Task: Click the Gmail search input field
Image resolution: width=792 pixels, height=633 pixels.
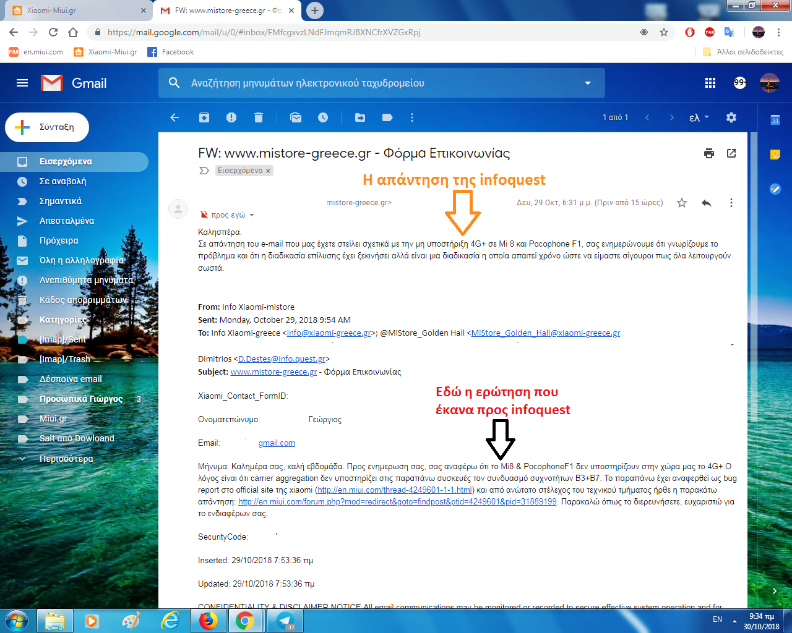Action: click(371, 83)
